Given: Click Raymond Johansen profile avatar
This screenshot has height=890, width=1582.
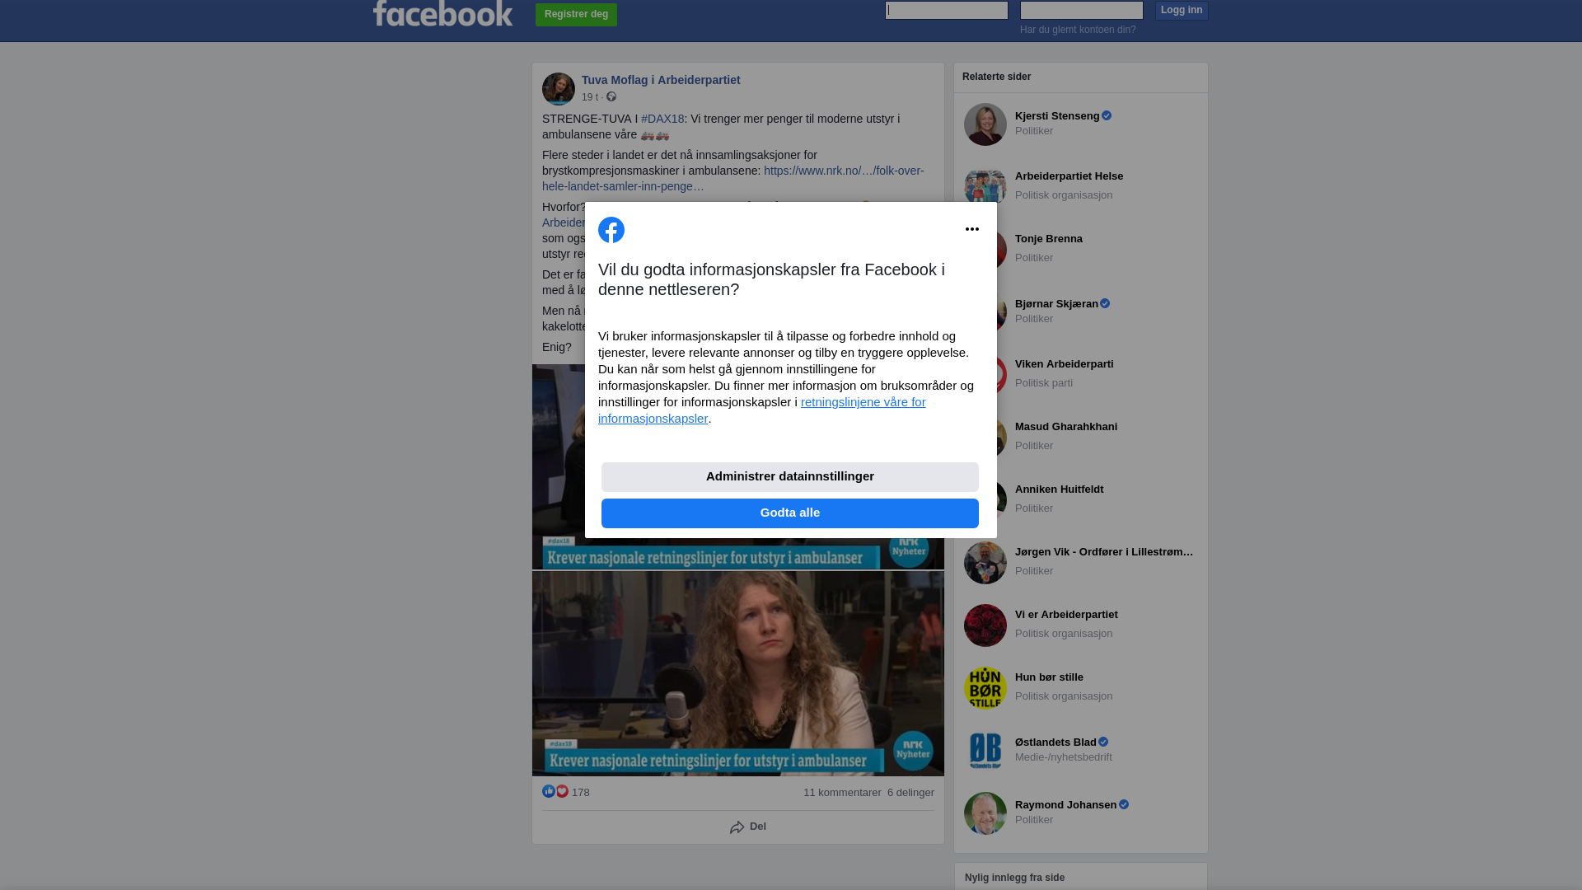Looking at the screenshot, I should pos(985,813).
